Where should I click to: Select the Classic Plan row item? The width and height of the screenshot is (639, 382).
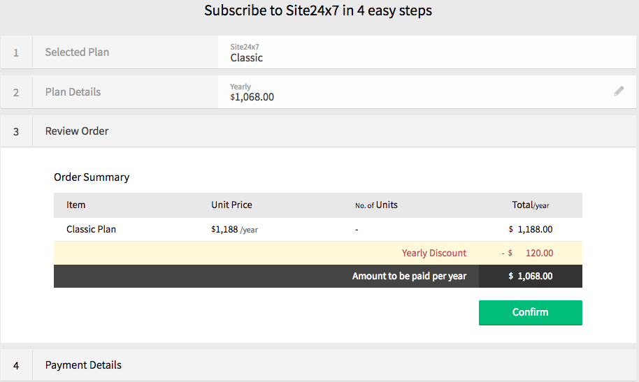pos(91,229)
